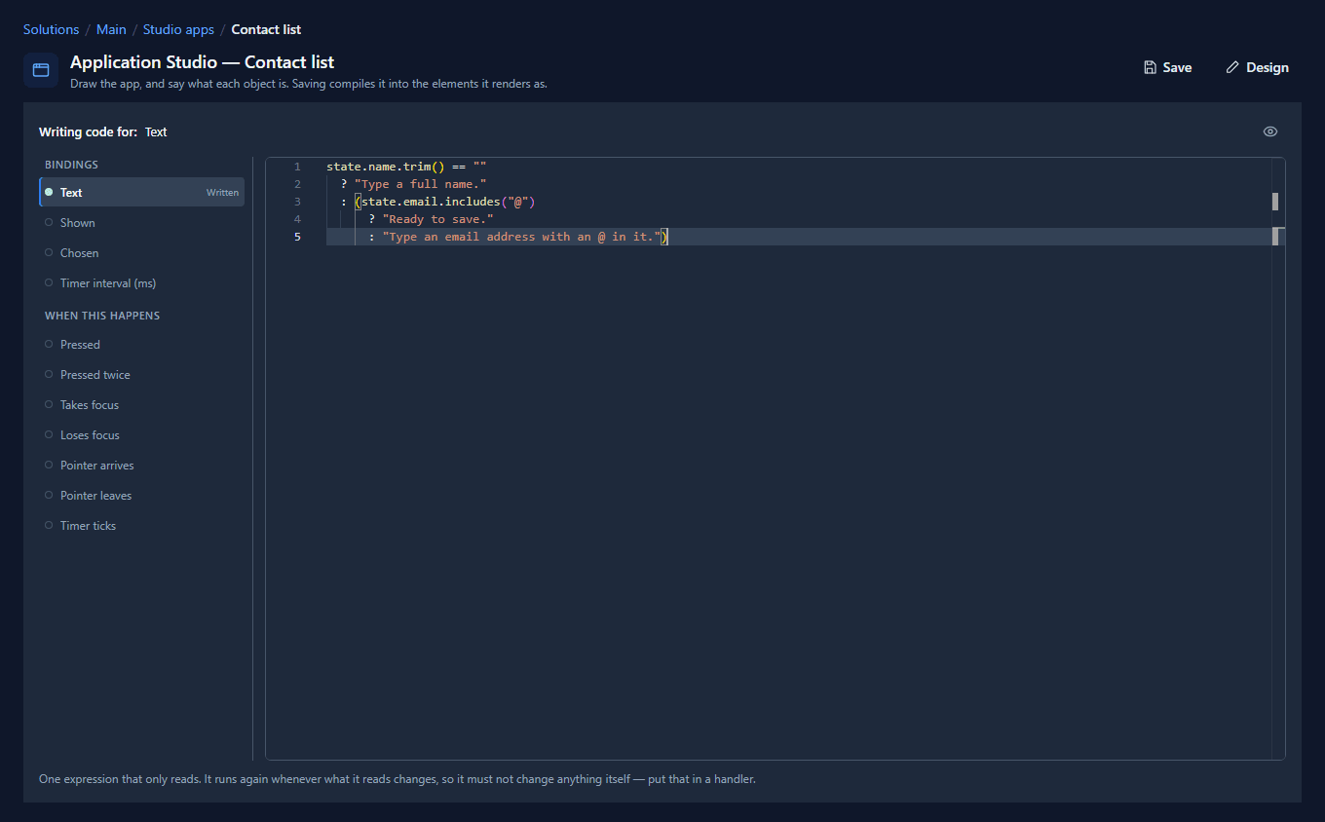The height and width of the screenshot is (822, 1325).
Task: Choose the Chosen binding
Action: point(141,252)
